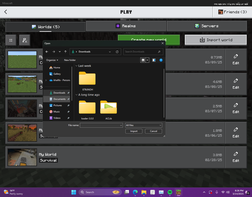Click the taskbar Search box
Image resolution: width=252 pixels, height=197 pixels.
coord(100,192)
